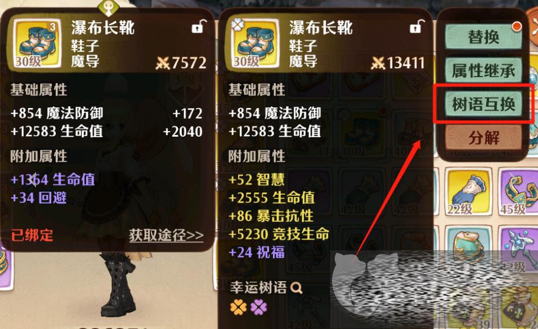The image size is (538, 329).
Task: Toggle lock icon on left equipped boots
Action: coord(199,27)
